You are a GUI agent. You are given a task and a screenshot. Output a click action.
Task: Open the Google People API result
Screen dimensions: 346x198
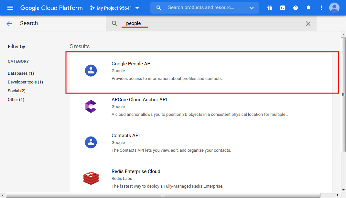201,71
